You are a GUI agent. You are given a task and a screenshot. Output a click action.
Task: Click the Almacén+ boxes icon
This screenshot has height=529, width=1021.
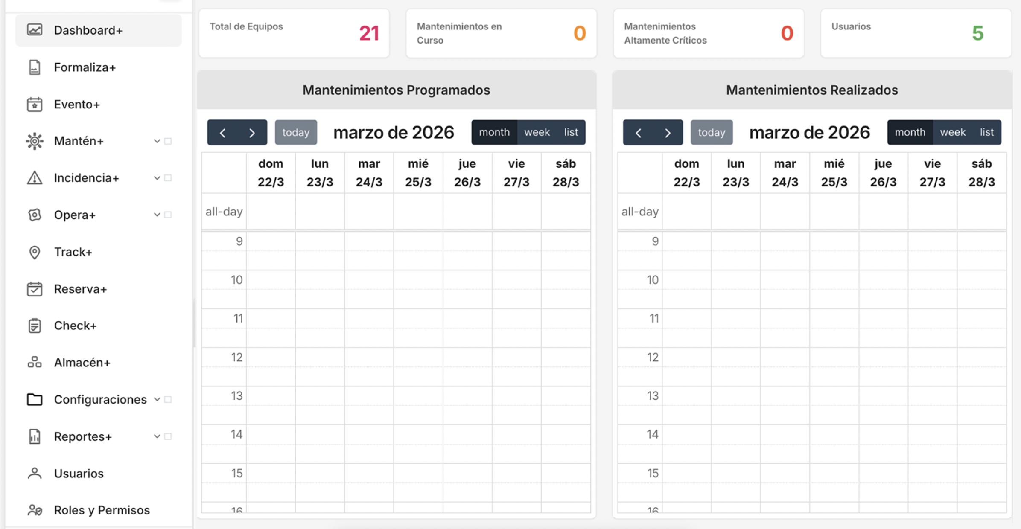coord(35,363)
